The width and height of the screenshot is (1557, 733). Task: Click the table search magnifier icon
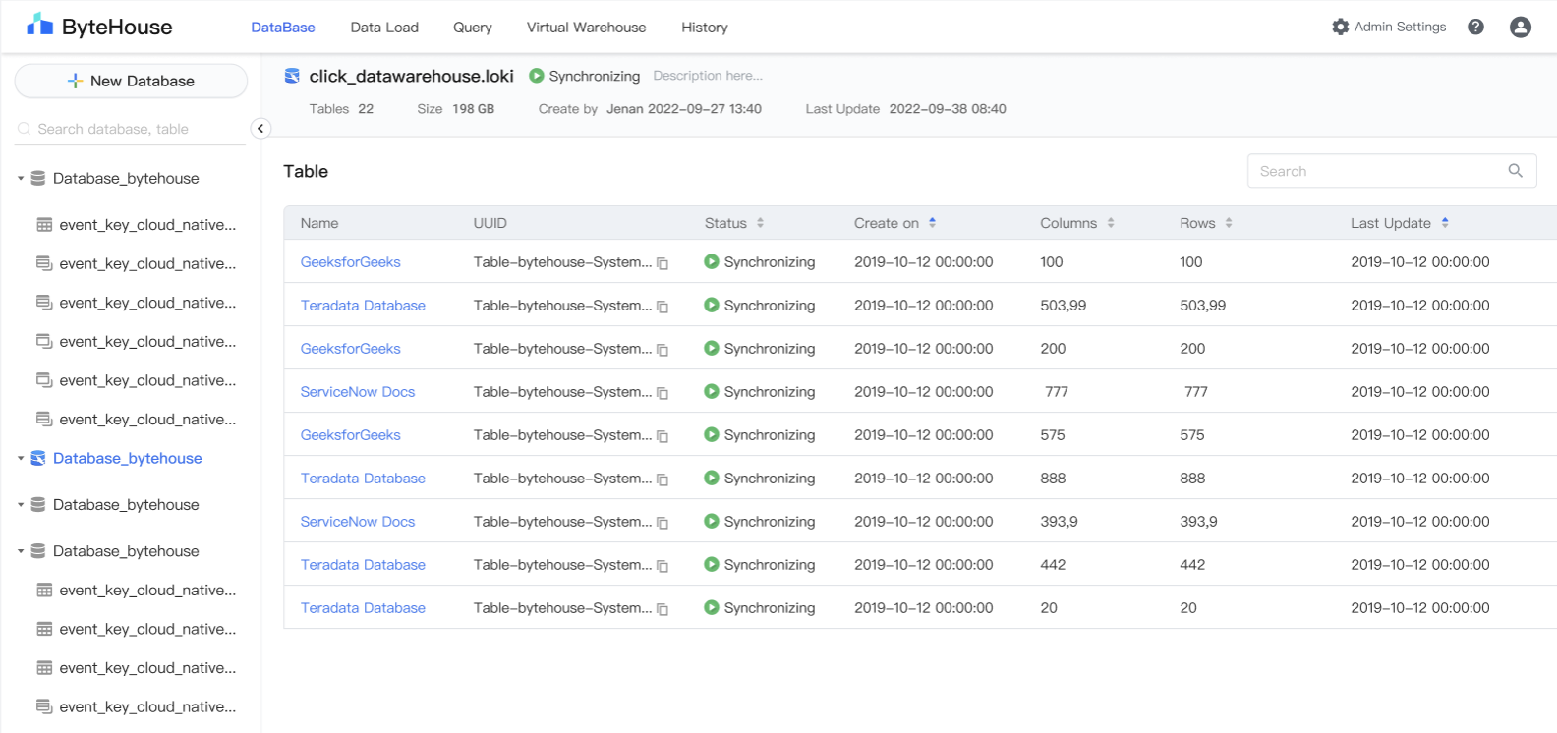pos(1515,171)
